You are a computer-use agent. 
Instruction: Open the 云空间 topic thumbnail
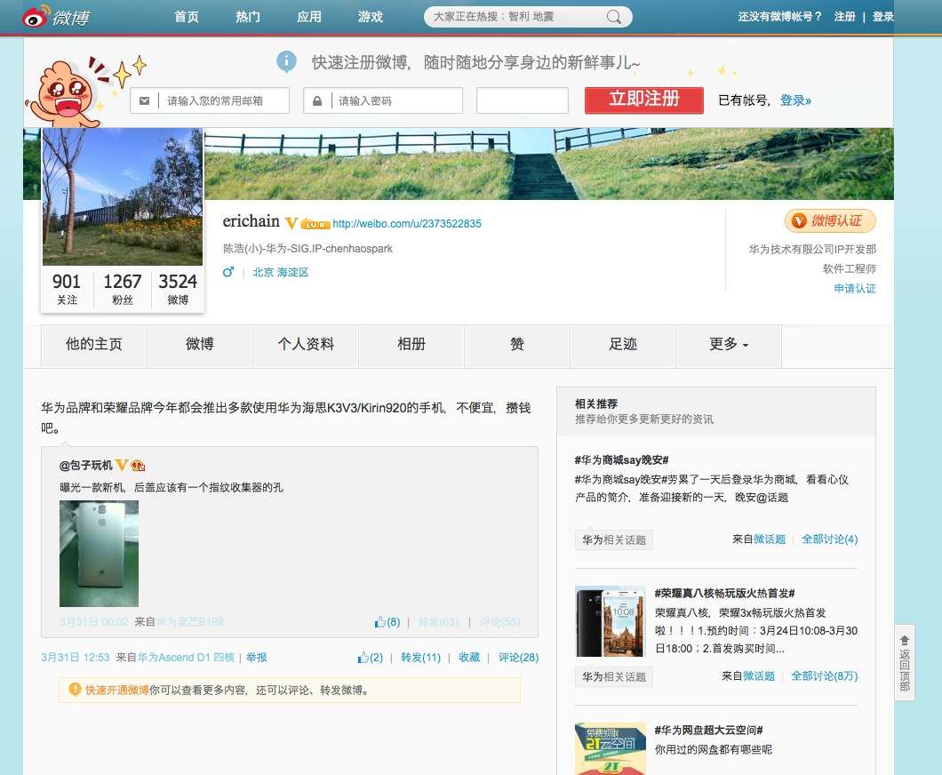(x=611, y=748)
